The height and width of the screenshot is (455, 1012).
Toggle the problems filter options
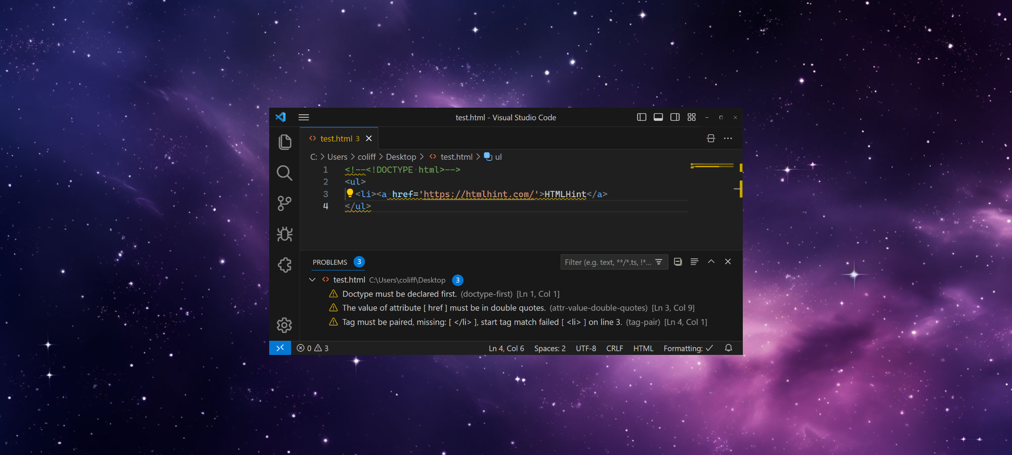point(658,262)
